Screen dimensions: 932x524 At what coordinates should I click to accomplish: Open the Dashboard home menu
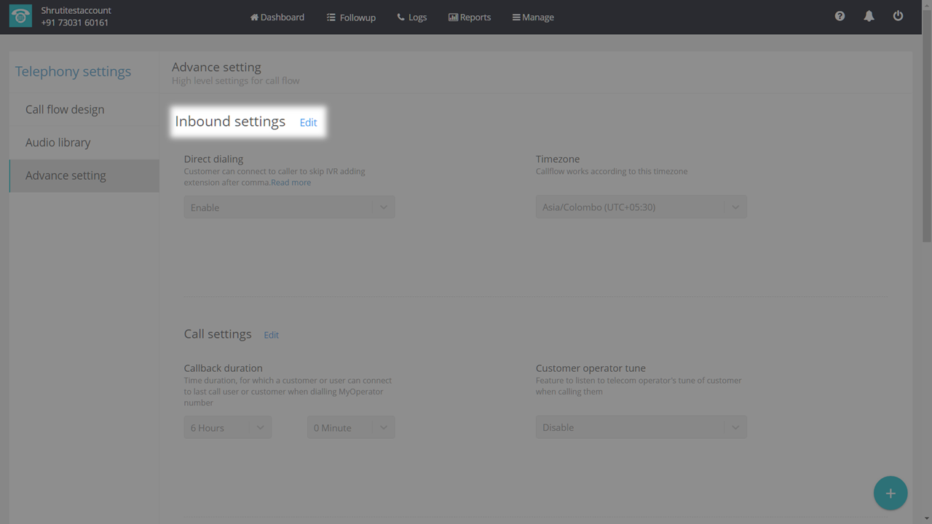coord(277,17)
